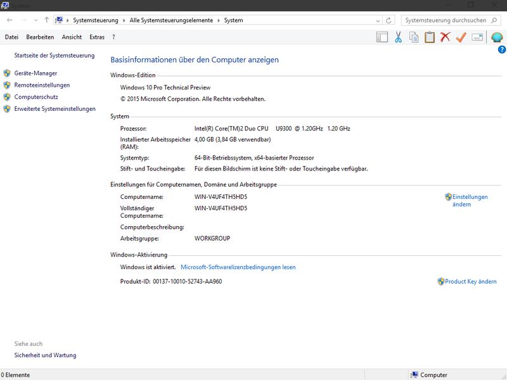Click the WORKGROUP value

(212, 239)
